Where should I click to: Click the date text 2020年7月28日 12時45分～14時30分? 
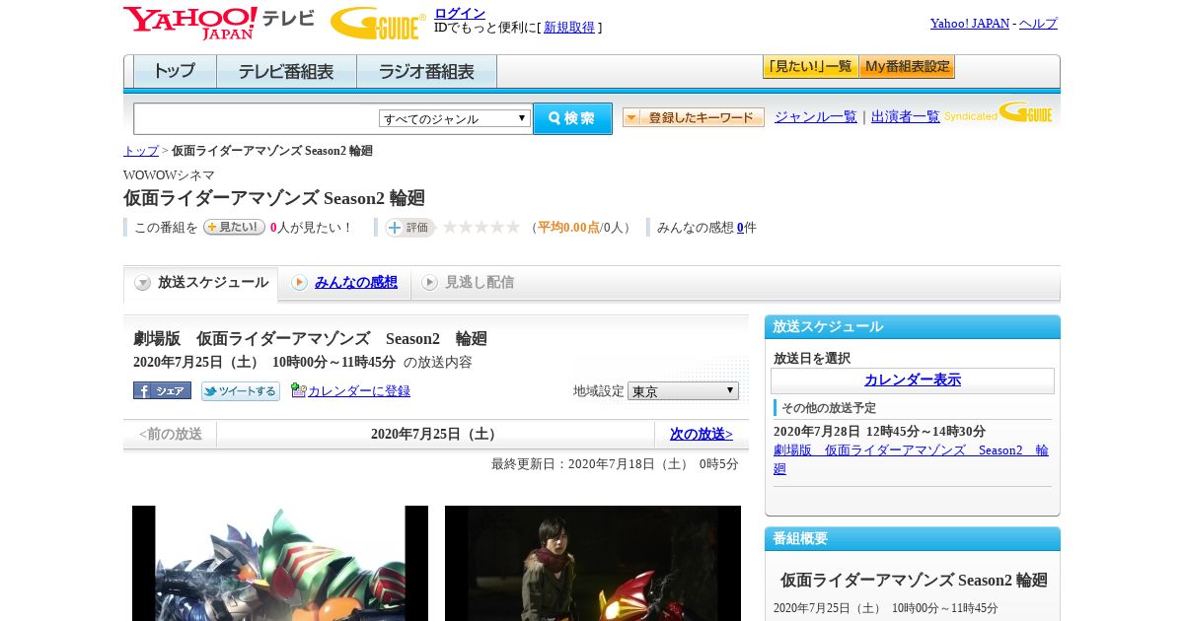pos(879,432)
